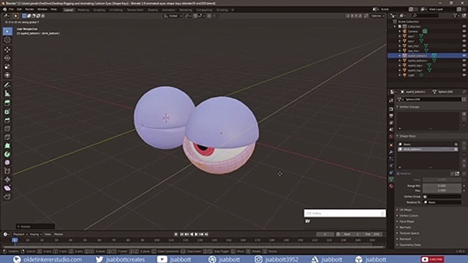Play the animation in timeline
Viewport: 468px width, 263px height.
(x=196, y=234)
